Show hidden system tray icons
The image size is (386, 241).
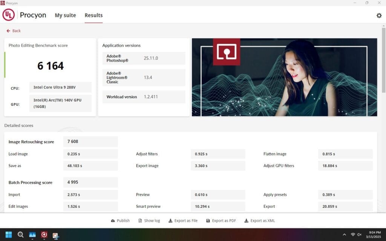tap(345, 235)
